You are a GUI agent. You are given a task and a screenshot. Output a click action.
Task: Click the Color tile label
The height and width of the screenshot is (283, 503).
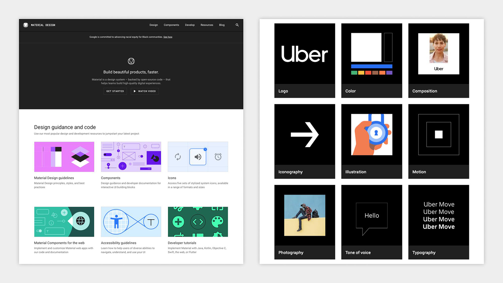point(350,91)
